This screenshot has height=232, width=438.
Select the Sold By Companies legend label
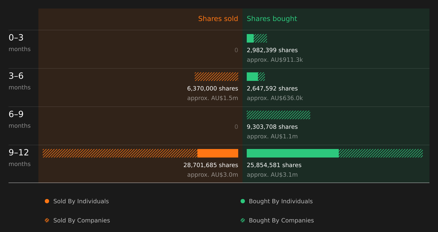pyautogui.click(x=82, y=221)
